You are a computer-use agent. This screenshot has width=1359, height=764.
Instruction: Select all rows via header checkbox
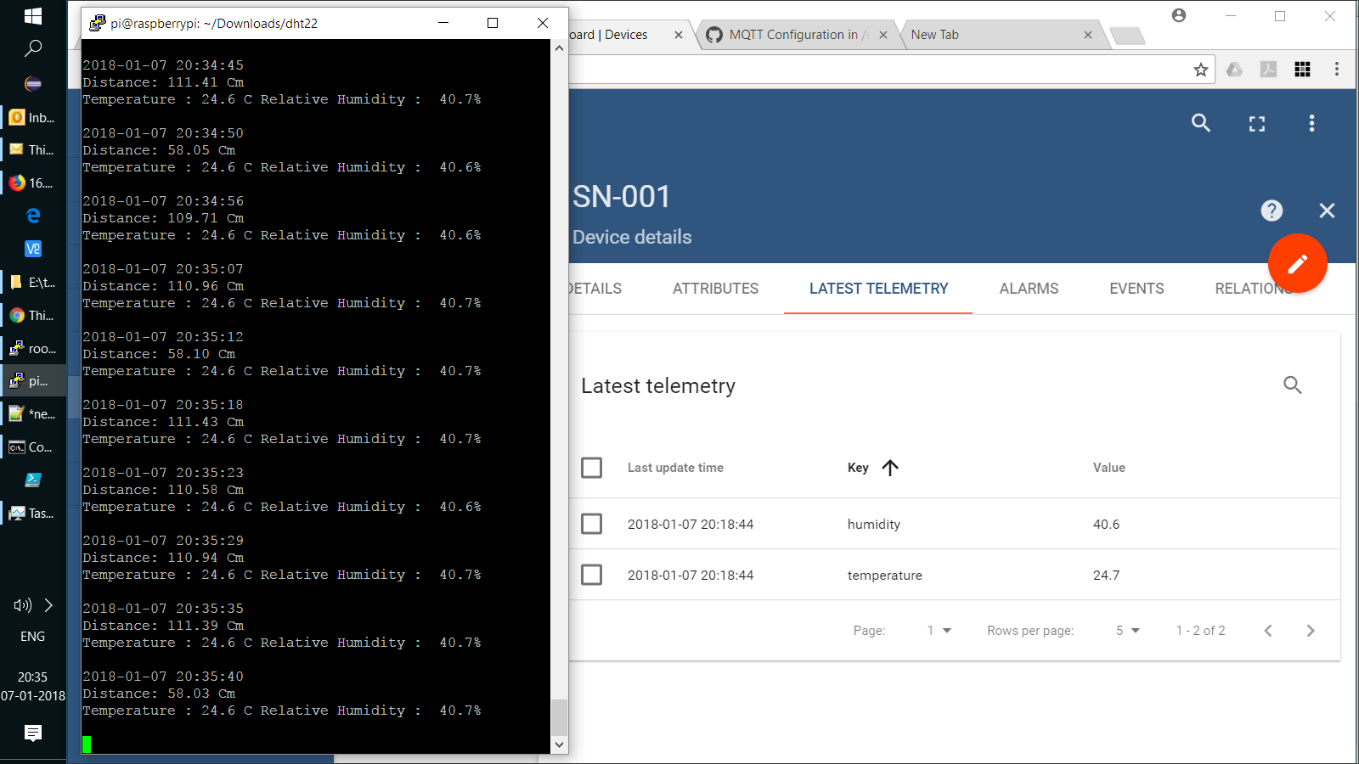point(592,467)
